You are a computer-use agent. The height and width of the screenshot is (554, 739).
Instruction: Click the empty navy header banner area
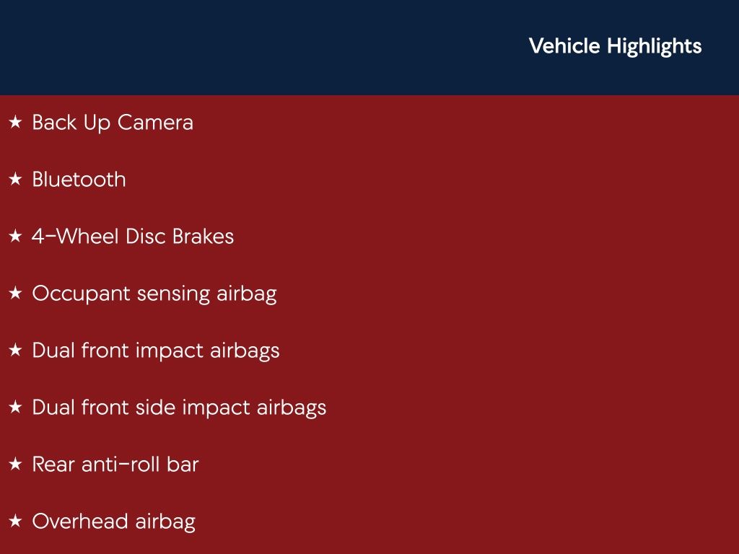(x=253, y=46)
